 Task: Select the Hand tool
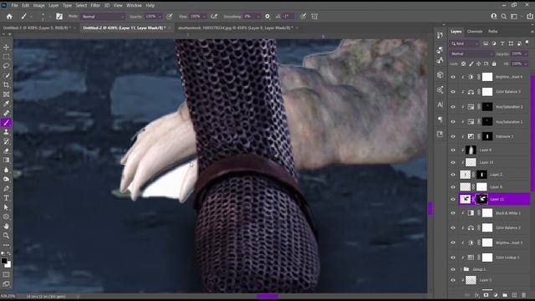click(x=6, y=226)
